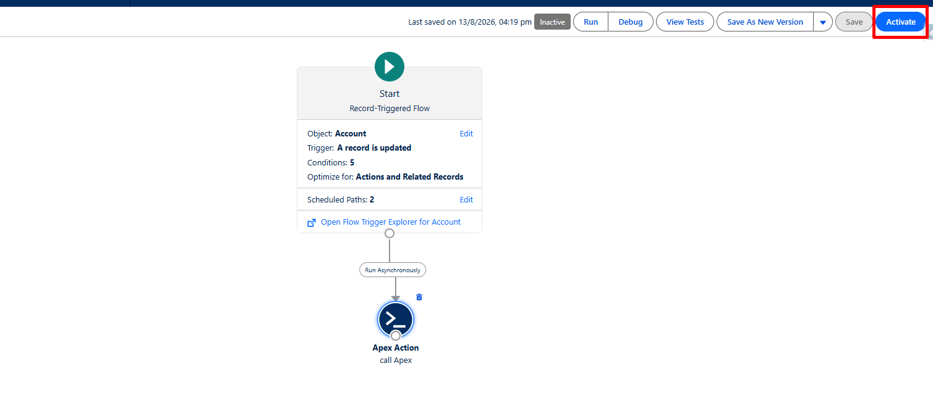This screenshot has width=933, height=408.
Task: Activate the flow
Action: tap(901, 22)
